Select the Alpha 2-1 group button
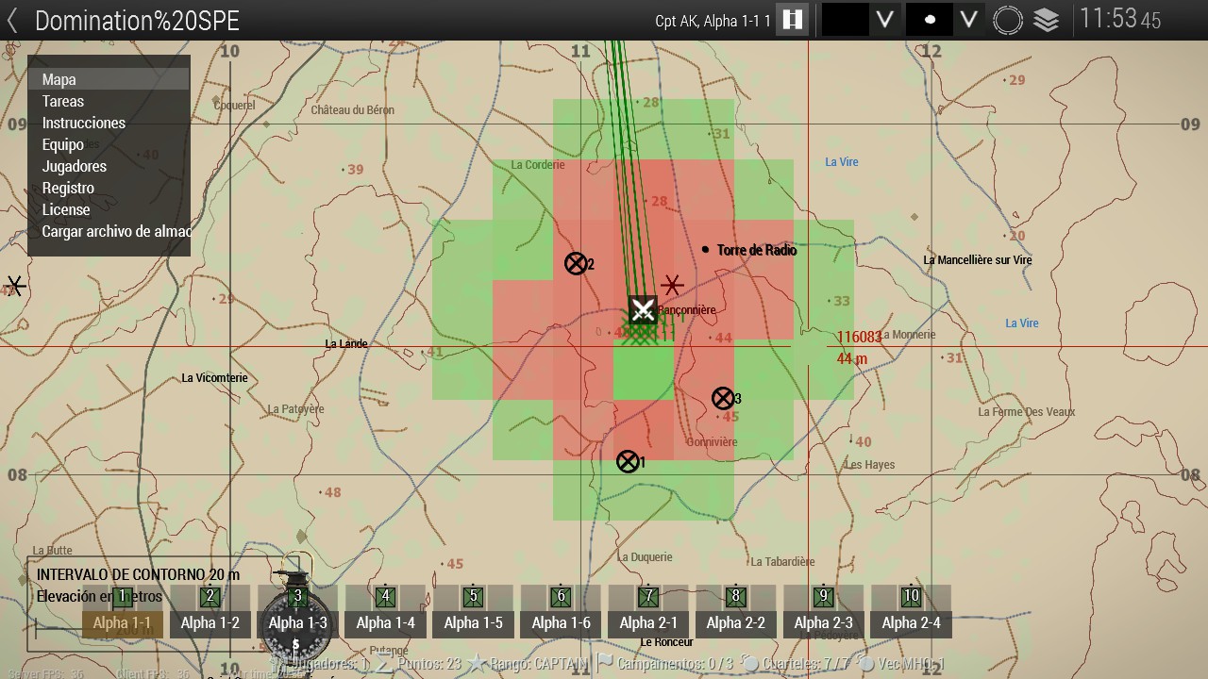Screen dimensions: 1208x679 point(648,622)
